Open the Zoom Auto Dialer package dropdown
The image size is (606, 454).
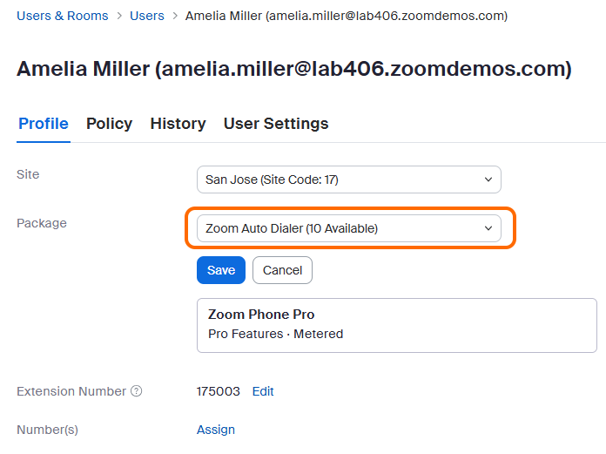click(x=348, y=228)
